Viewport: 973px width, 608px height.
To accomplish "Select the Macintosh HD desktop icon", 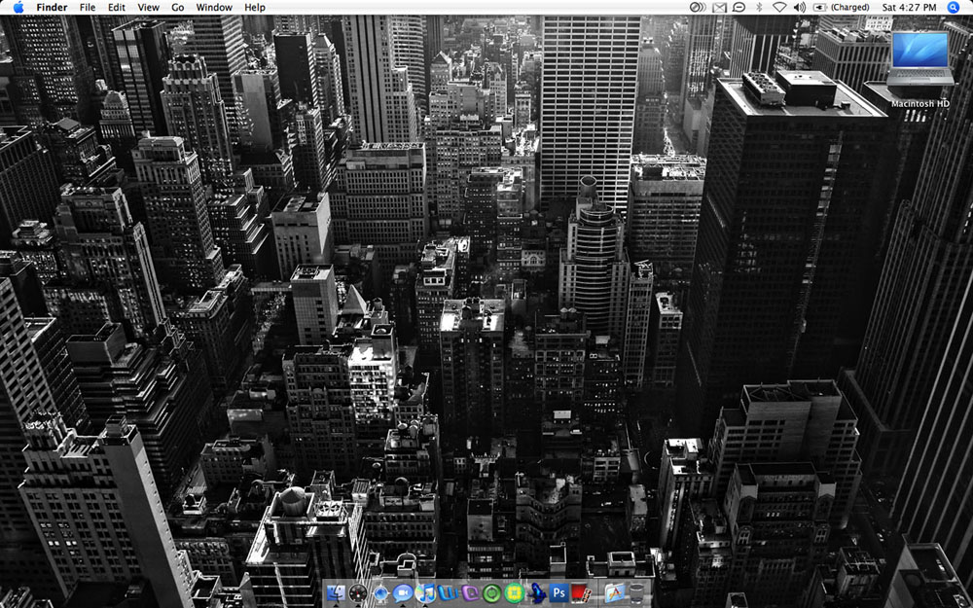I will pyautogui.click(x=920, y=68).
